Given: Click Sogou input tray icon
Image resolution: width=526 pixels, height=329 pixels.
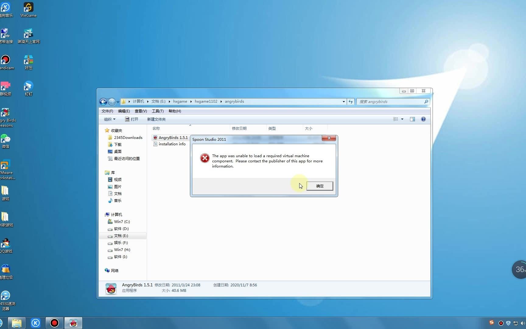Looking at the screenshot, I should pyautogui.click(x=492, y=322).
